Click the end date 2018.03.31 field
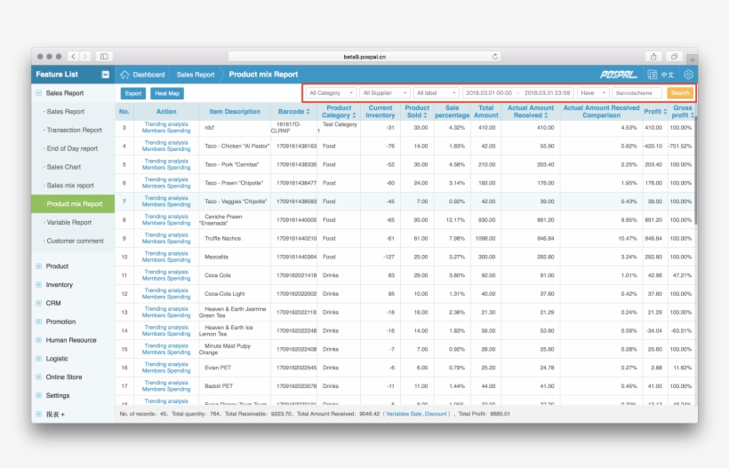Image resolution: width=729 pixels, height=468 pixels. pos(547,93)
